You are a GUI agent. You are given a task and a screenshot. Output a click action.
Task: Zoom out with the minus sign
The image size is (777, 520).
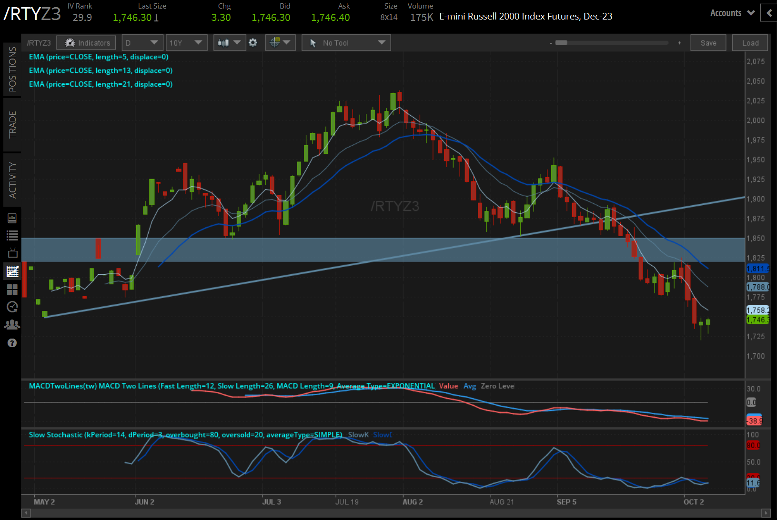tap(551, 43)
